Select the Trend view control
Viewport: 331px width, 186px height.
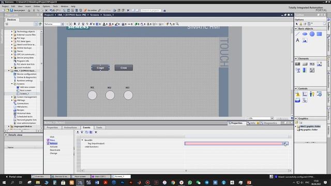click(305, 94)
